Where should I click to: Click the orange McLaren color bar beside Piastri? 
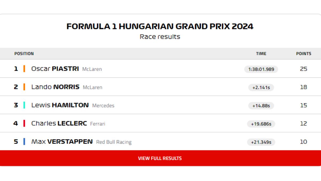(24, 69)
